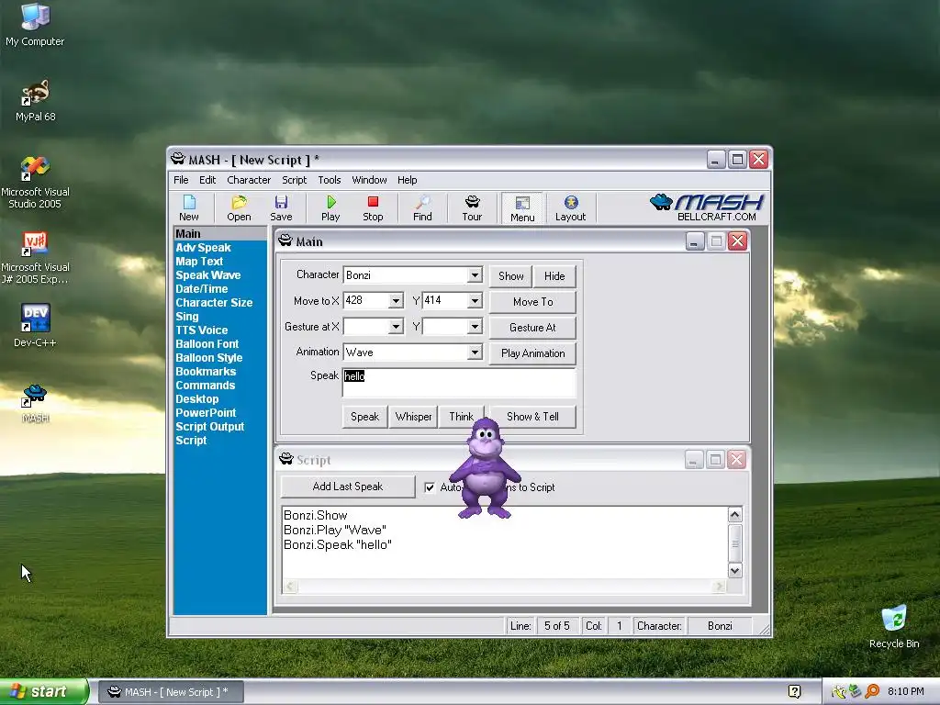Open the File menu
The image size is (940, 705).
pyautogui.click(x=181, y=180)
